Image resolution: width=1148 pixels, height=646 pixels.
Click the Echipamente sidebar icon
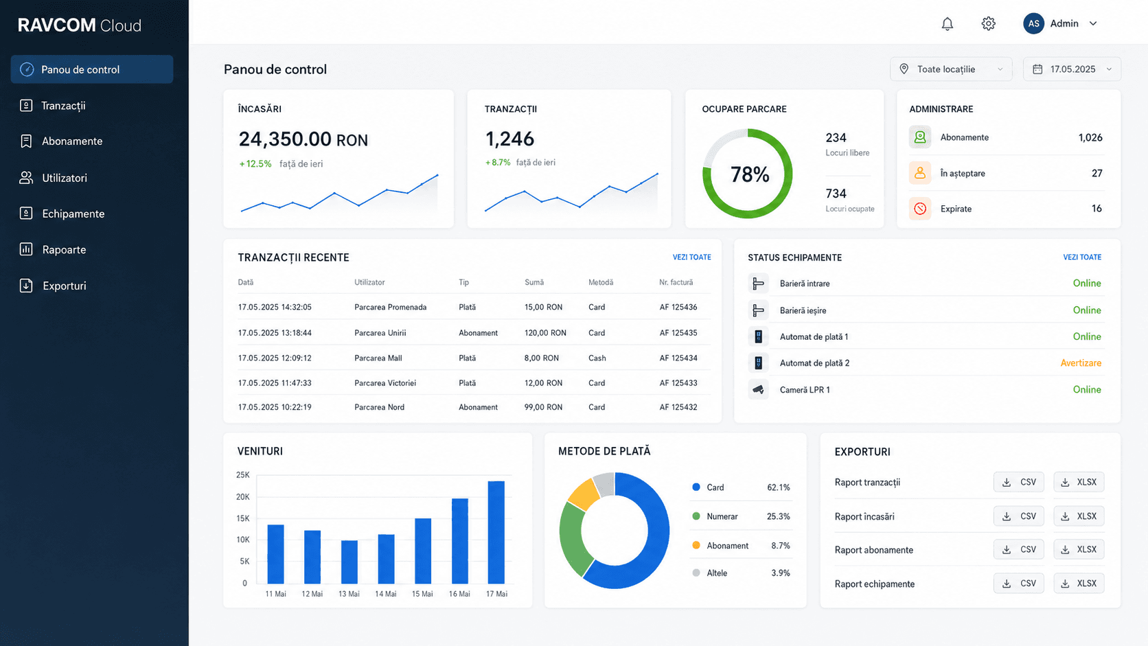tap(26, 214)
